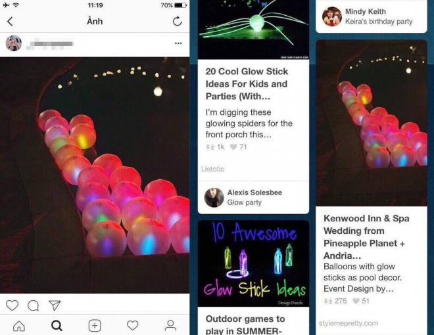Open the Search tab magnifier icon

click(57, 326)
